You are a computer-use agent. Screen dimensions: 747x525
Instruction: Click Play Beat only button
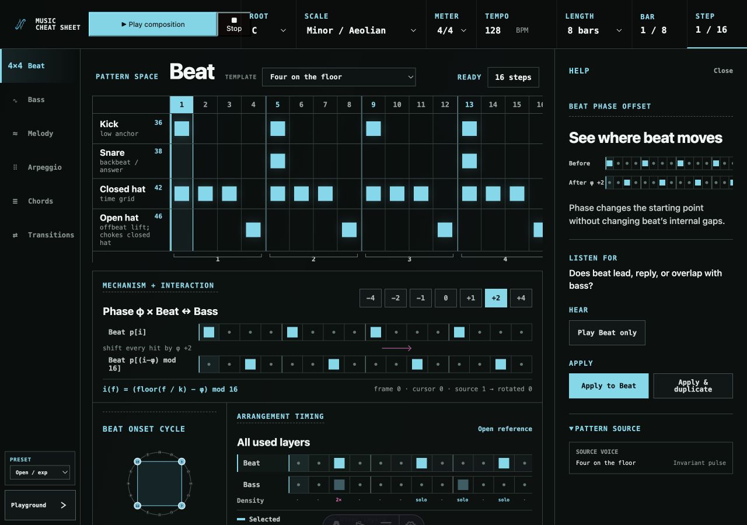pyautogui.click(x=607, y=332)
